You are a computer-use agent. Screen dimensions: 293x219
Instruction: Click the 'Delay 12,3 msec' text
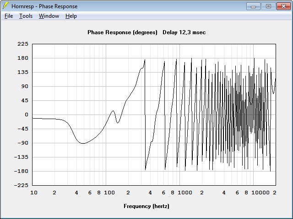(184, 32)
